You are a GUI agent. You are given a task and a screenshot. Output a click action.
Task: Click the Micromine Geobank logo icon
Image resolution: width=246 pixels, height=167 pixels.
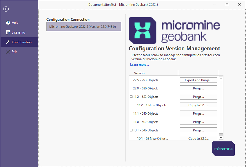pos(142,30)
